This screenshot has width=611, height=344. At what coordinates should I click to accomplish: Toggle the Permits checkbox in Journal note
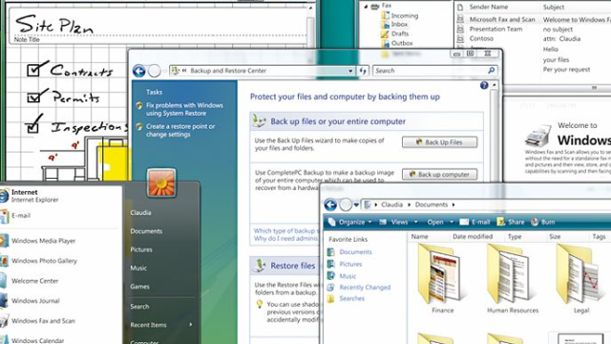(33, 97)
